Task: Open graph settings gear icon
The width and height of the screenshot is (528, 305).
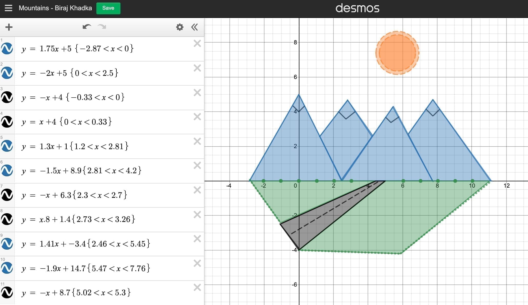Action: point(180,27)
